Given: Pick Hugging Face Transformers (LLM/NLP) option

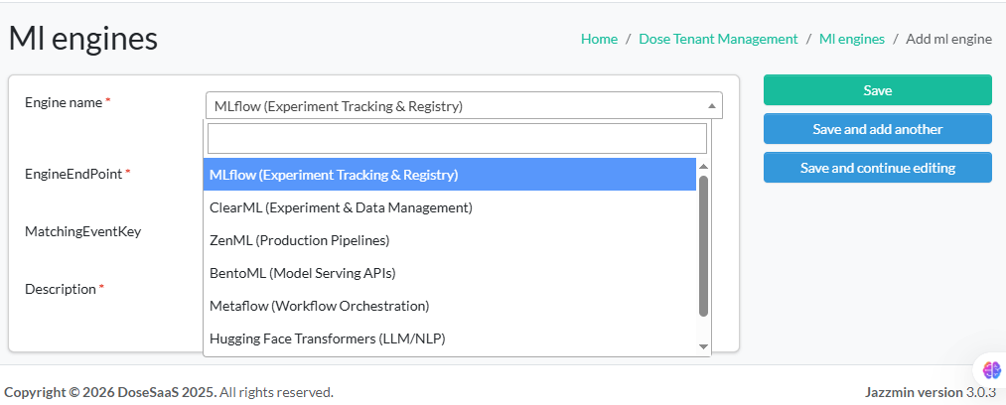Looking at the screenshot, I should pyautogui.click(x=450, y=338).
